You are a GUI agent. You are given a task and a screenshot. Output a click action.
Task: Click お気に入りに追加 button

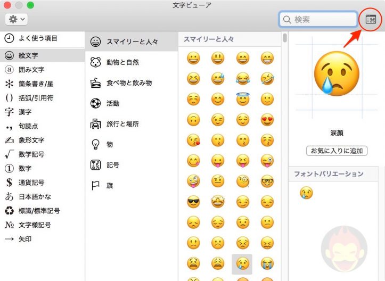[337, 151]
